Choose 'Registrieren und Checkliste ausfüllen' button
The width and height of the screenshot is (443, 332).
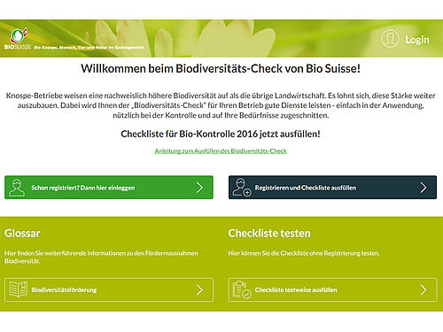332,188
